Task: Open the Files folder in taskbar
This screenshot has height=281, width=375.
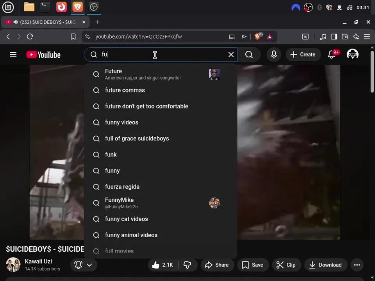Action: click(x=29, y=7)
